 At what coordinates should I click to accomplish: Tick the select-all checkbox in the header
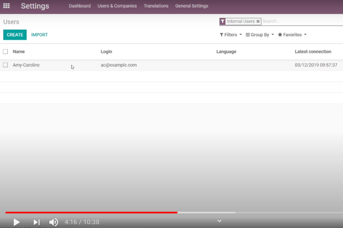(x=5, y=51)
